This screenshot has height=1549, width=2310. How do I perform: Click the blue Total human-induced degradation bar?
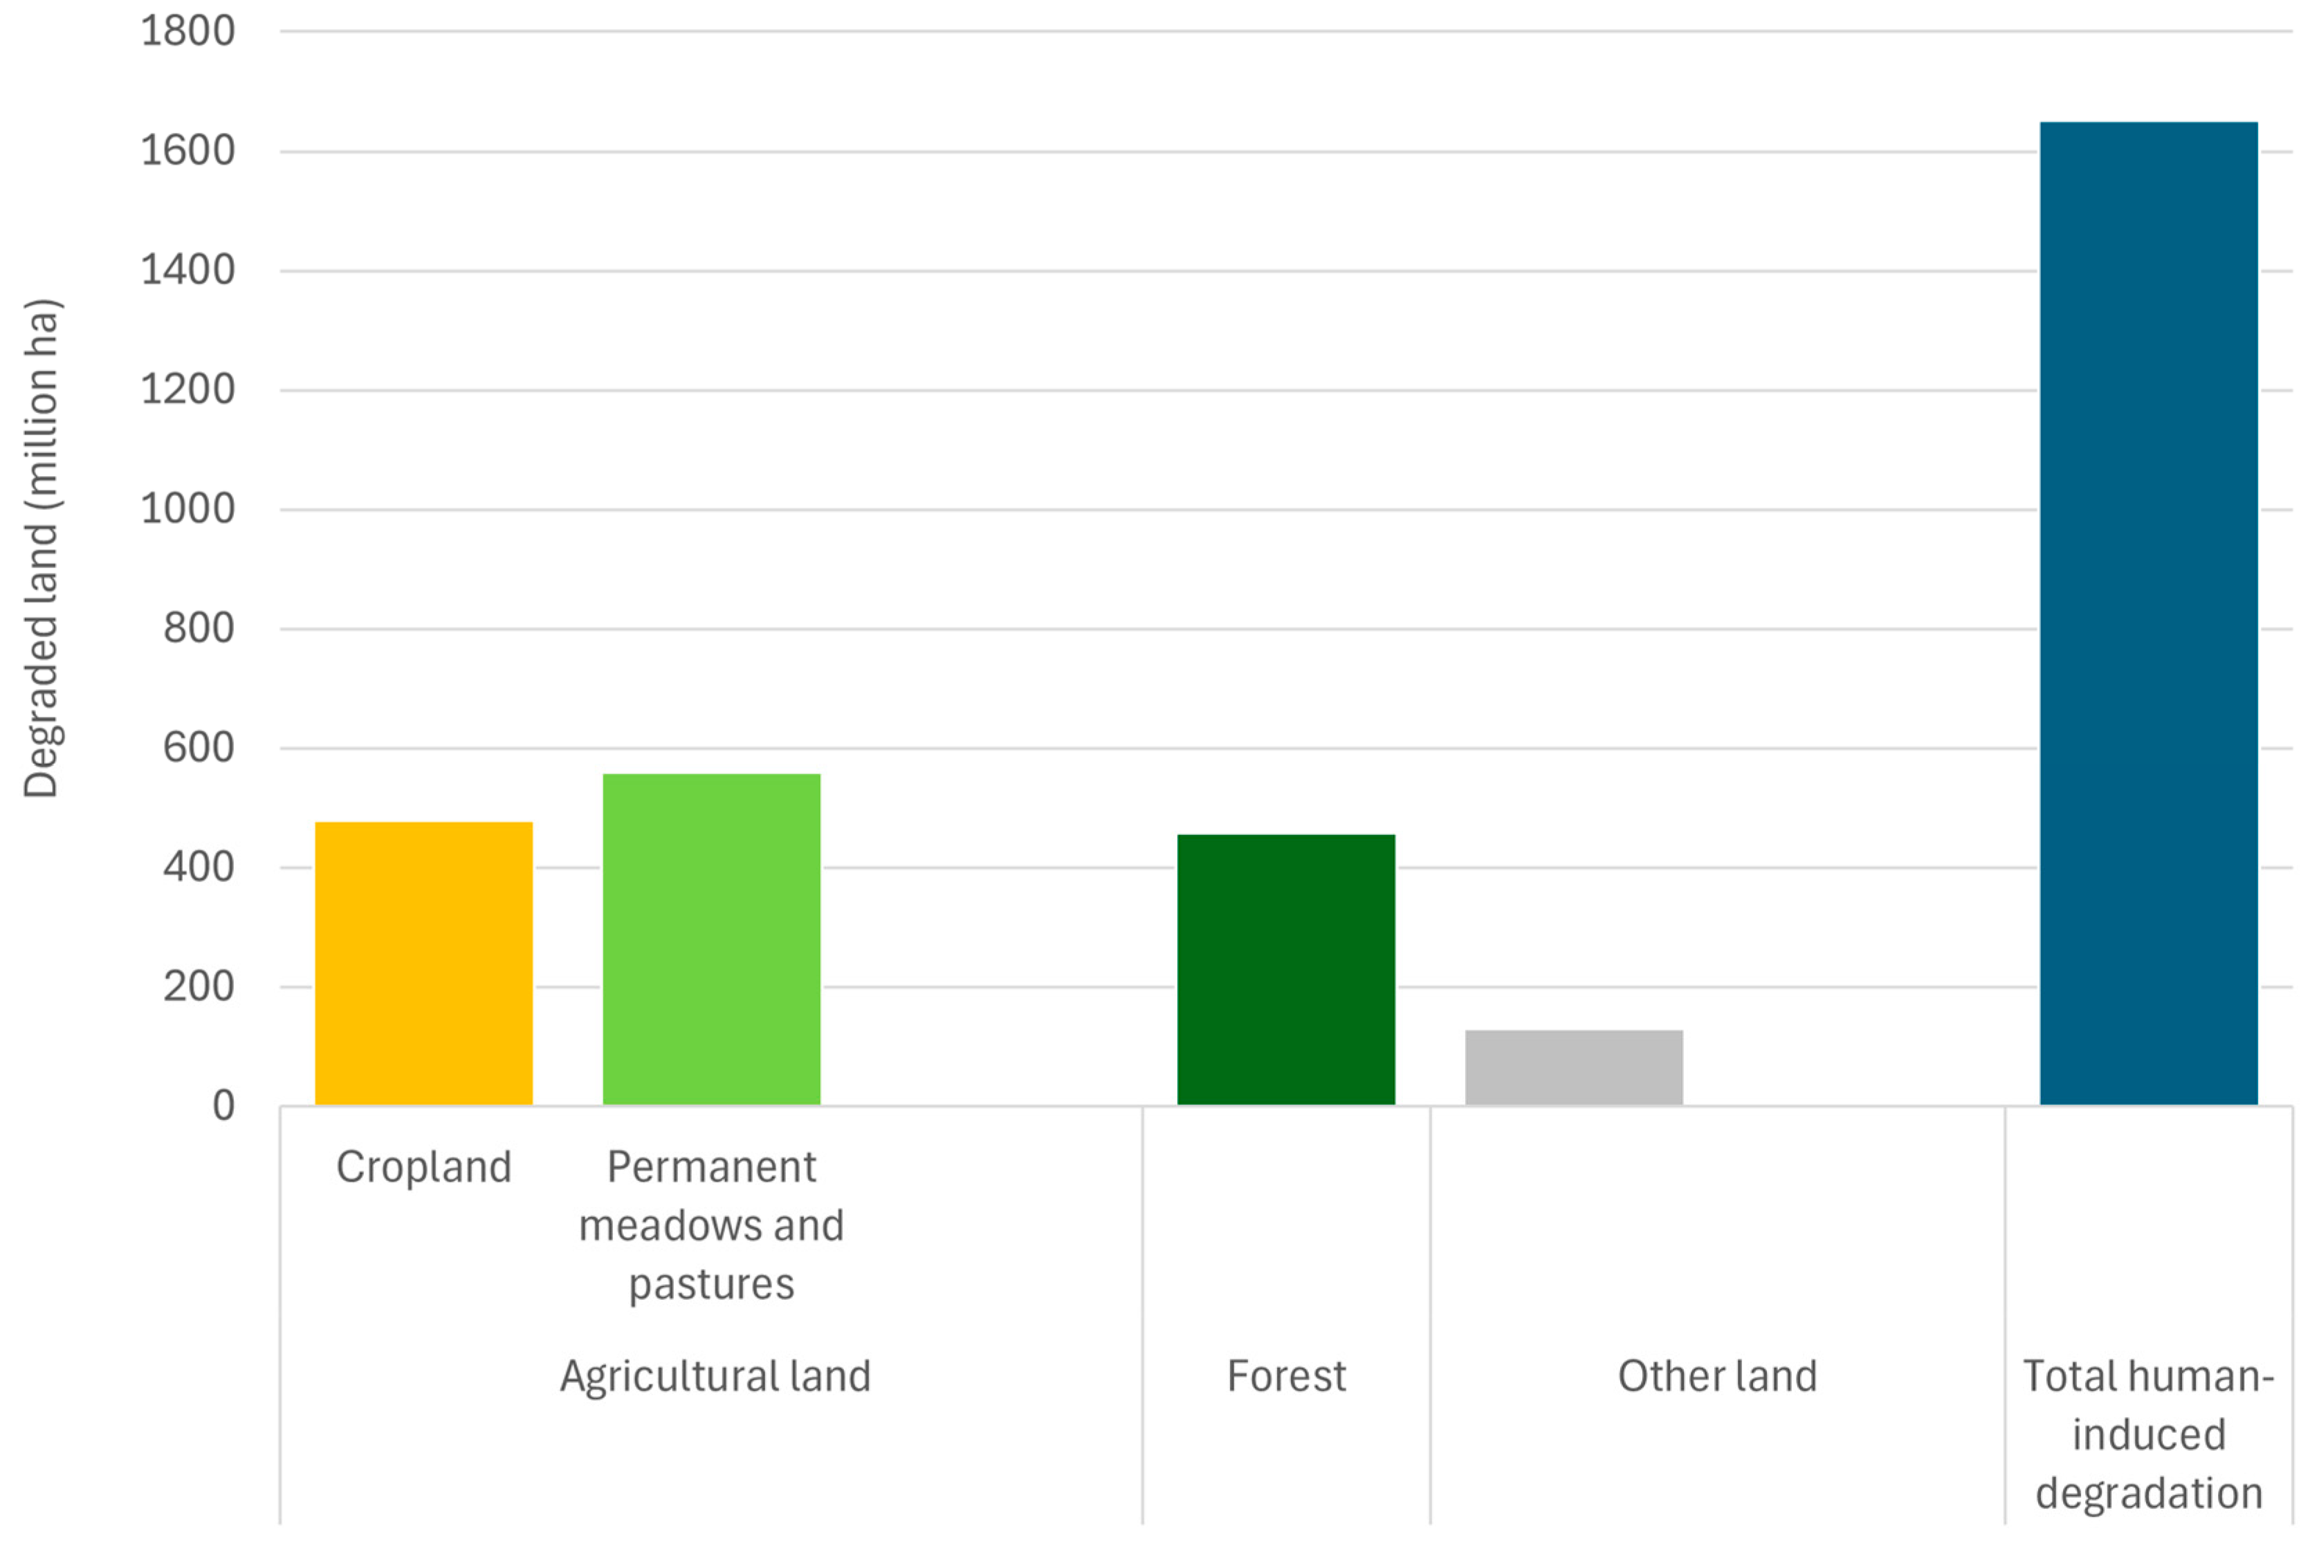[x=2148, y=614]
